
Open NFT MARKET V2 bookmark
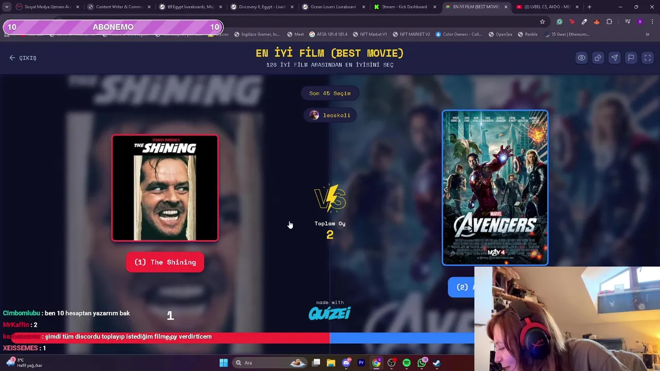(x=411, y=35)
